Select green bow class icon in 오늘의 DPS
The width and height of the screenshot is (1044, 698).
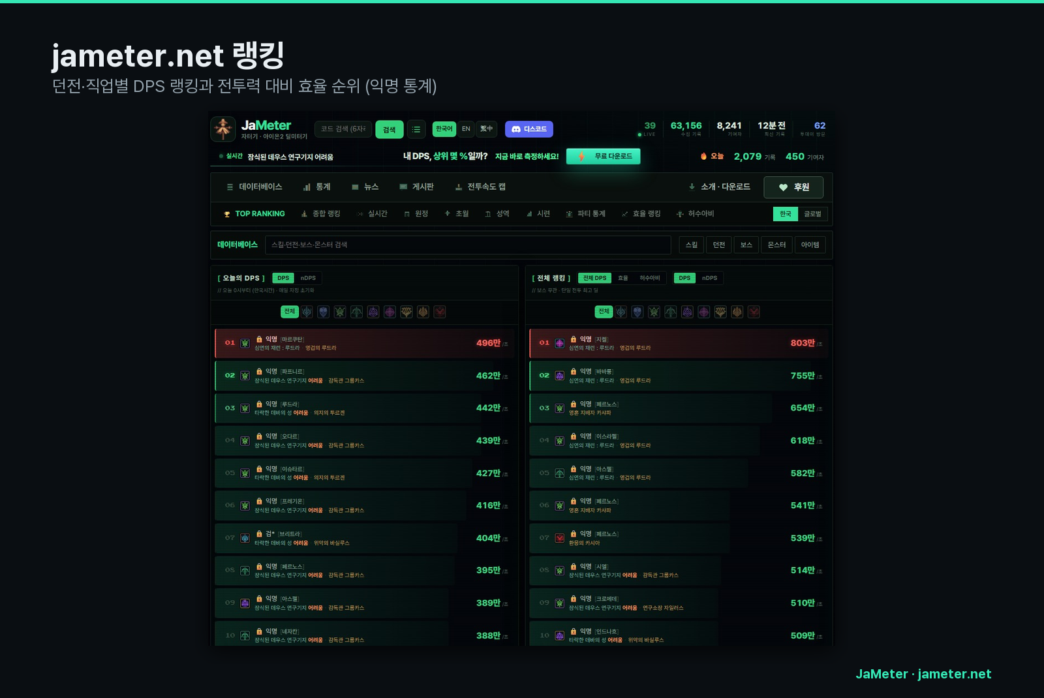(356, 312)
